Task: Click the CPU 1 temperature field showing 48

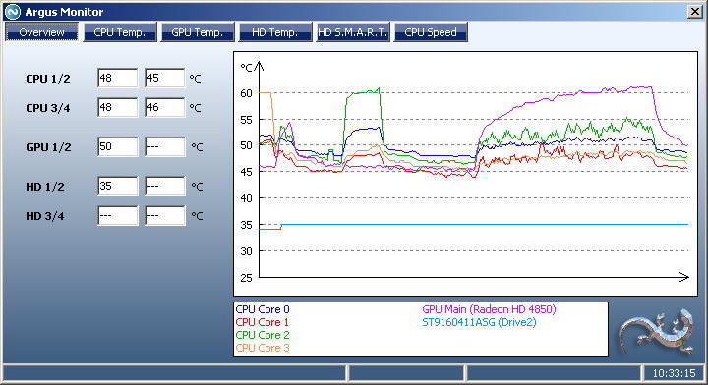Action: pyautogui.click(x=117, y=78)
